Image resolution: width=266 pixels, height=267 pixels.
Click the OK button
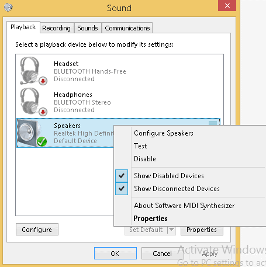point(115,254)
